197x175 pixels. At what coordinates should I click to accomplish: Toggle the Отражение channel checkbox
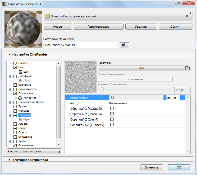pyautogui.click(x=15, y=94)
